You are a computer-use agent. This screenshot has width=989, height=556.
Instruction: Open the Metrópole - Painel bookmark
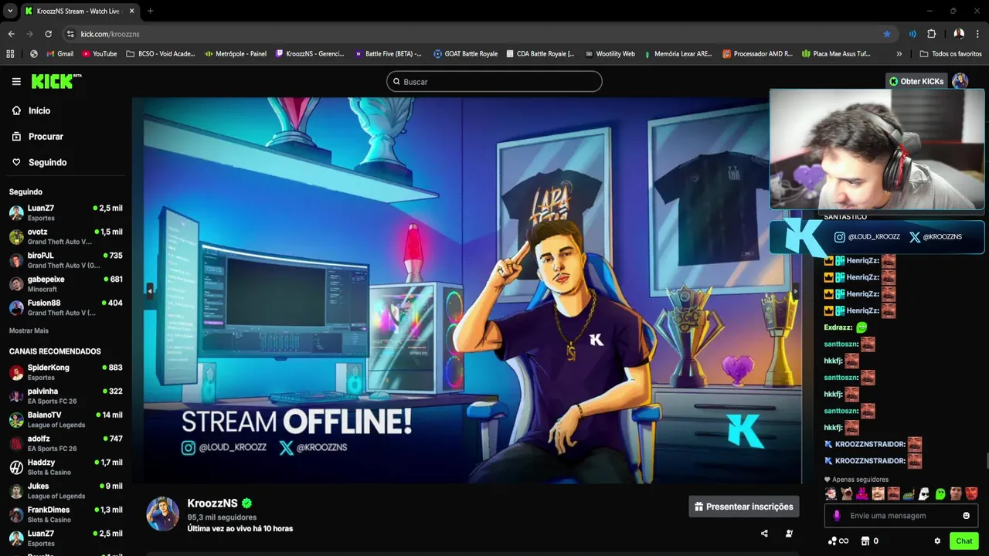(x=236, y=54)
